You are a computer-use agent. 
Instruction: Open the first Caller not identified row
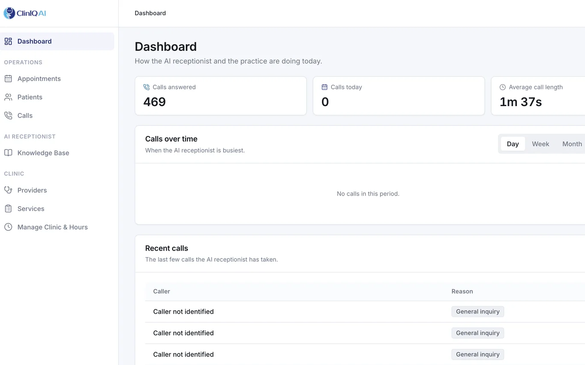[x=365, y=312]
